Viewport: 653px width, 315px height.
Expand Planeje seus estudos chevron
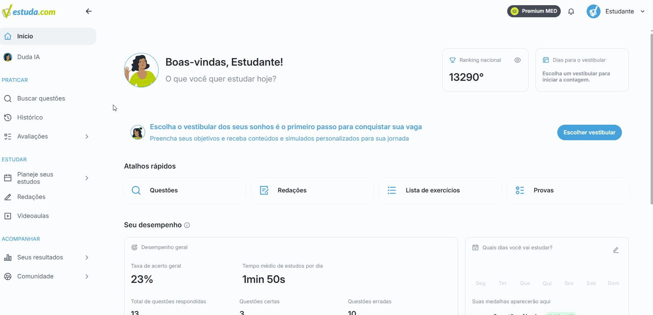pyautogui.click(x=87, y=178)
